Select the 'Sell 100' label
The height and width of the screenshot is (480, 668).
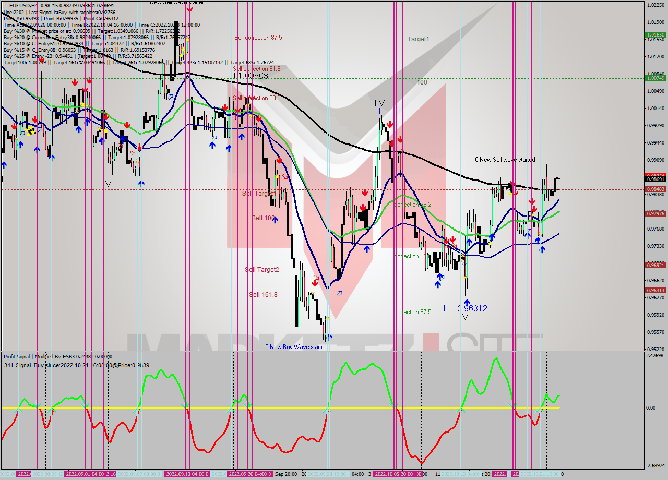pyautogui.click(x=263, y=218)
